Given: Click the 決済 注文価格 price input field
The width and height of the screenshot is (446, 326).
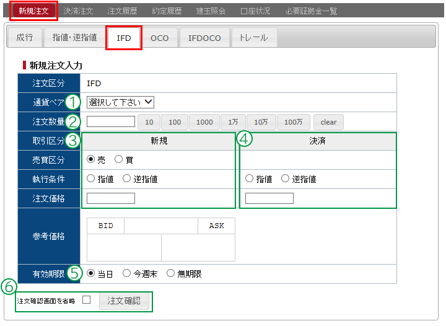Looking at the screenshot, I should tap(269, 198).
